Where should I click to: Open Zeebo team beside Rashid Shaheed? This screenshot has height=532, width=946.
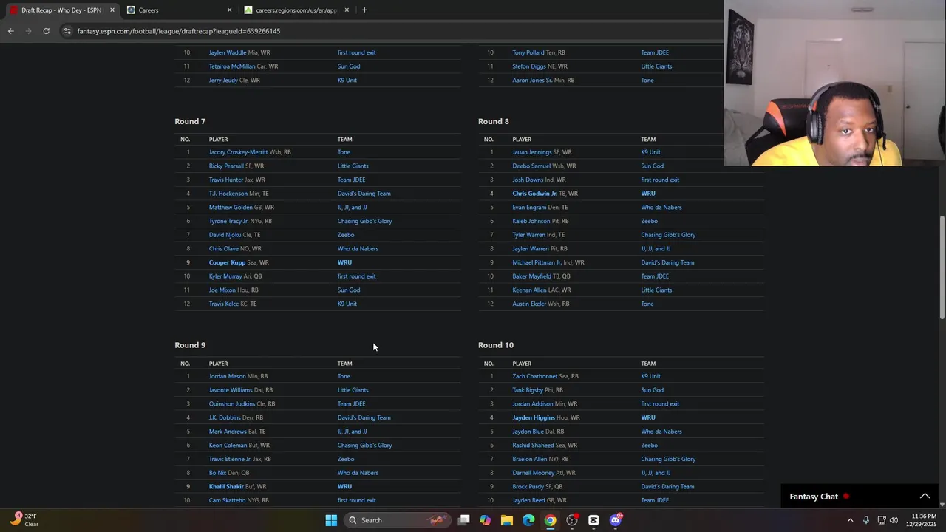point(649,446)
